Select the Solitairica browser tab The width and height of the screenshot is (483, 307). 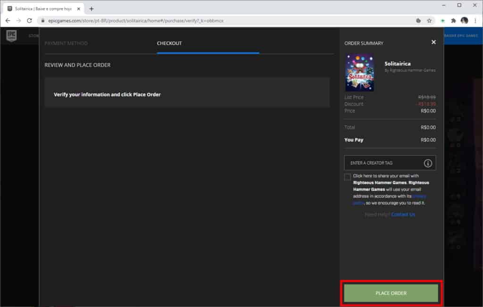coord(43,8)
